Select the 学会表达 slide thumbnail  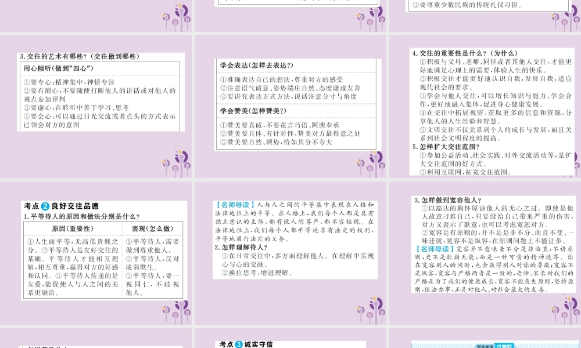point(290,107)
